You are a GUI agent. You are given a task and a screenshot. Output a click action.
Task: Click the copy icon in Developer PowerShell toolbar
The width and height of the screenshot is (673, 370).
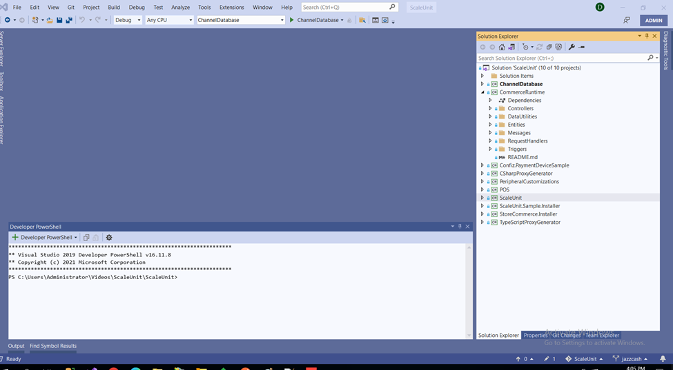(x=86, y=237)
